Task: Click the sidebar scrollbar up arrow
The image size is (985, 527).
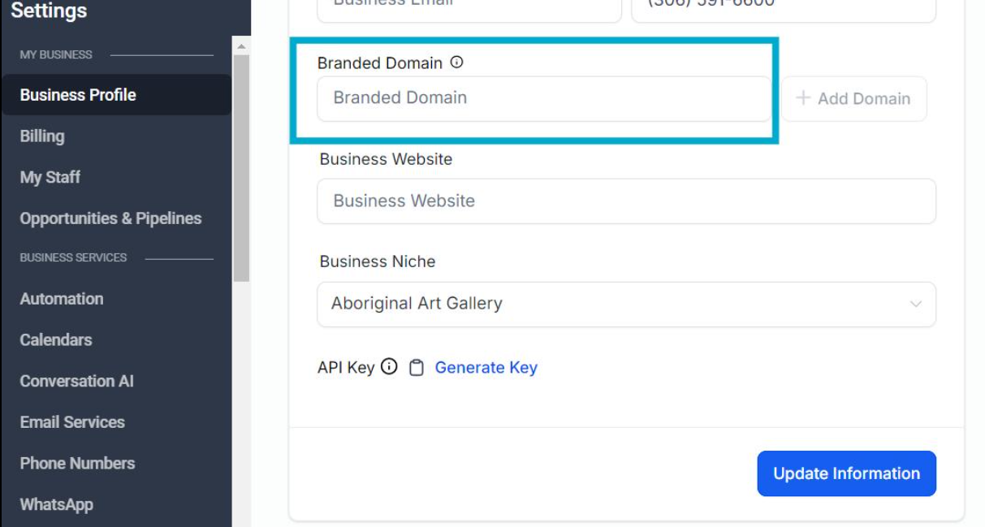Action: [241, 45]
